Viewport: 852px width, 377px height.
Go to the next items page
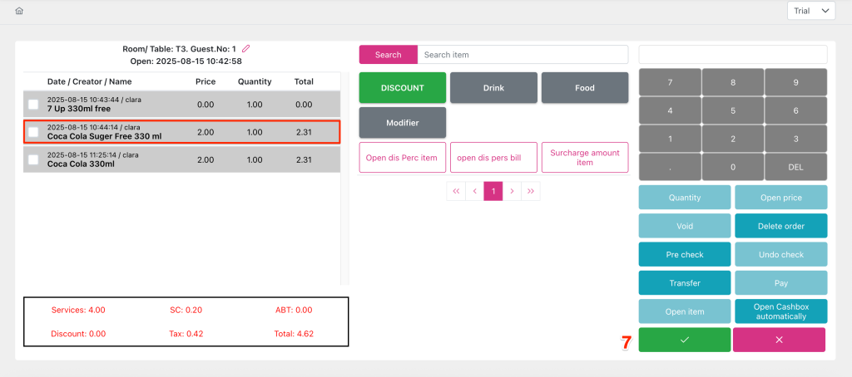coord(512,191)
